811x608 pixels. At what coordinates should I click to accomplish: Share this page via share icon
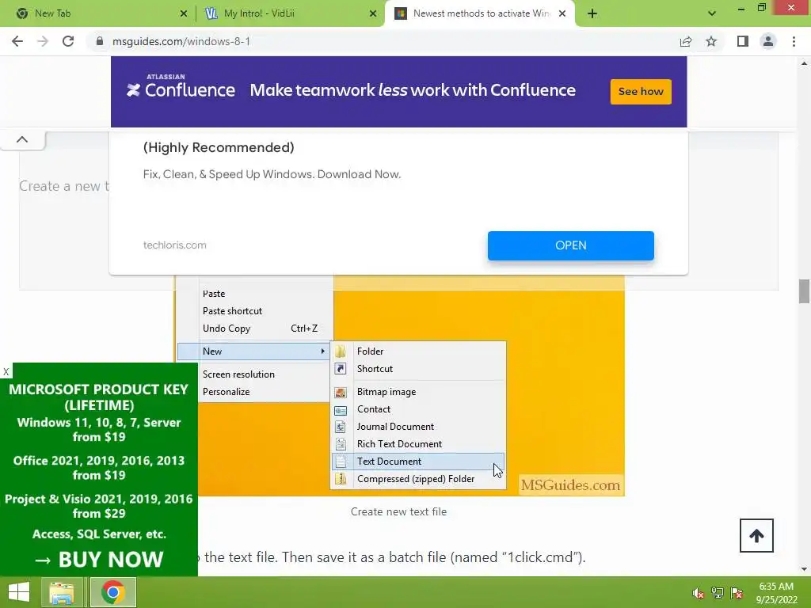pyautogui.click(x=686, y=41)
